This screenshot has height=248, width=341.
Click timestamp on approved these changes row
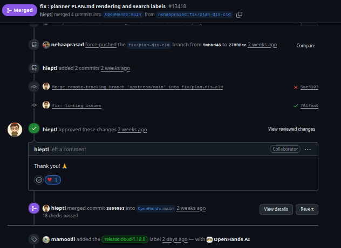click(x=132, y=130)
